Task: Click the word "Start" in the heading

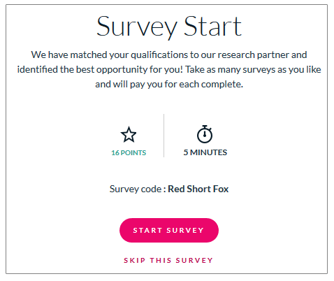Action: pos(213,27)
